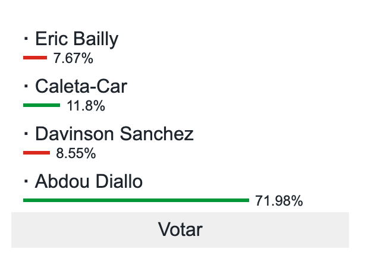Click the red bar under Eric Bailly
Viewport: 371px width, 271px height.
(34, 58)
